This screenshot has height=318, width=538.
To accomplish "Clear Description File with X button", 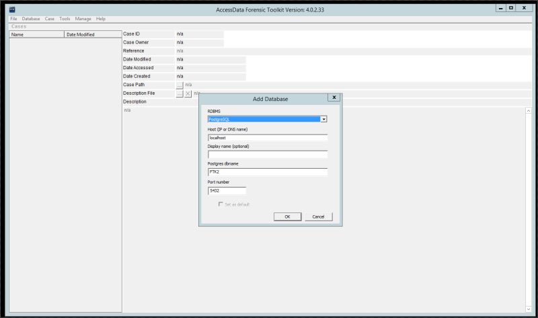I will pyautogui.click(x=188, y=93).
